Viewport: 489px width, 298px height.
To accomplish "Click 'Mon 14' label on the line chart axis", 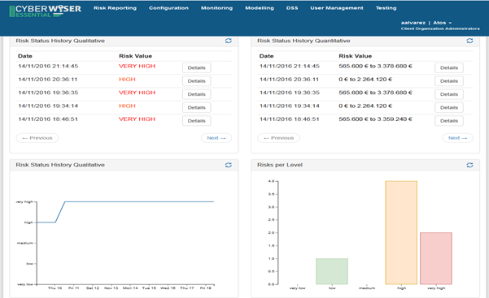I will click(130, 288).
